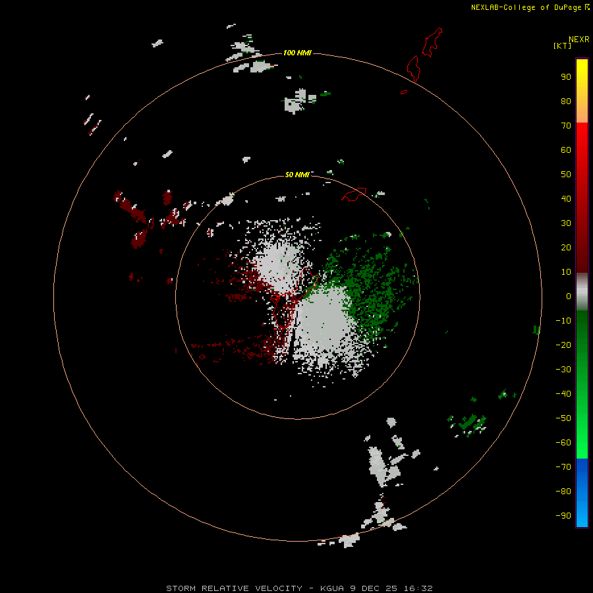Click the 70 value on the velocity scale
593x593 pixels.
(566, 126)
